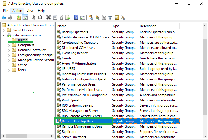Click the Create new user icon

pyautogui.click(x=91, y=18)
